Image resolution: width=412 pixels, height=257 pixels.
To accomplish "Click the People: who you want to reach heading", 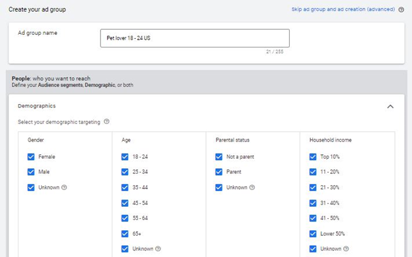I will pyautogui.click(x=51, y=78).
